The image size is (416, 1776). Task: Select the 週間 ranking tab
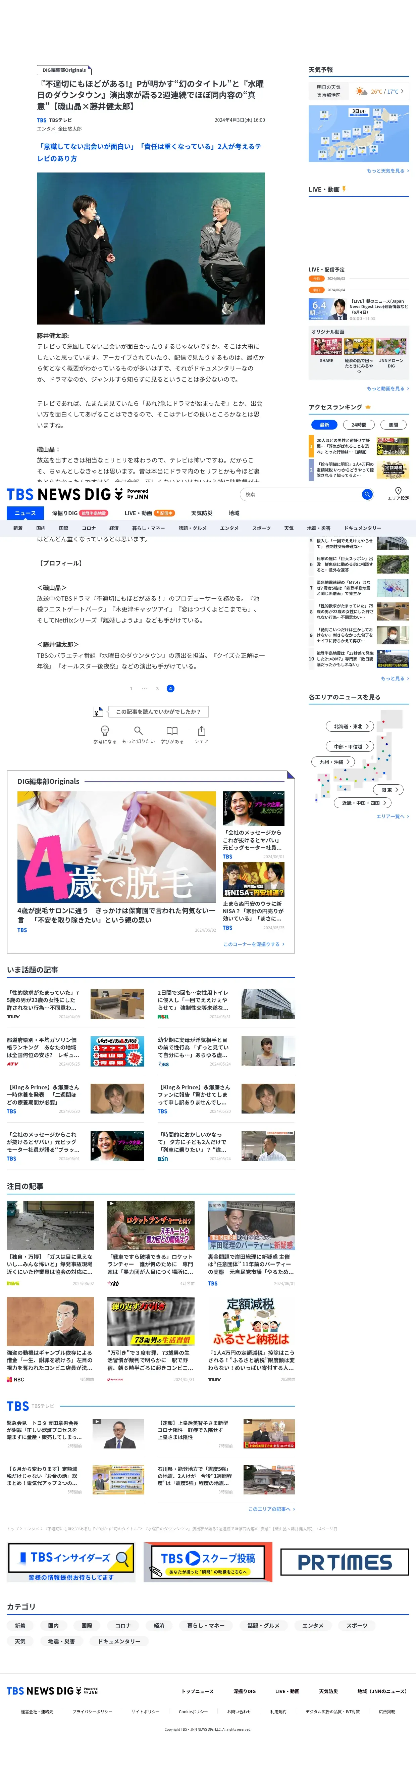393,425
